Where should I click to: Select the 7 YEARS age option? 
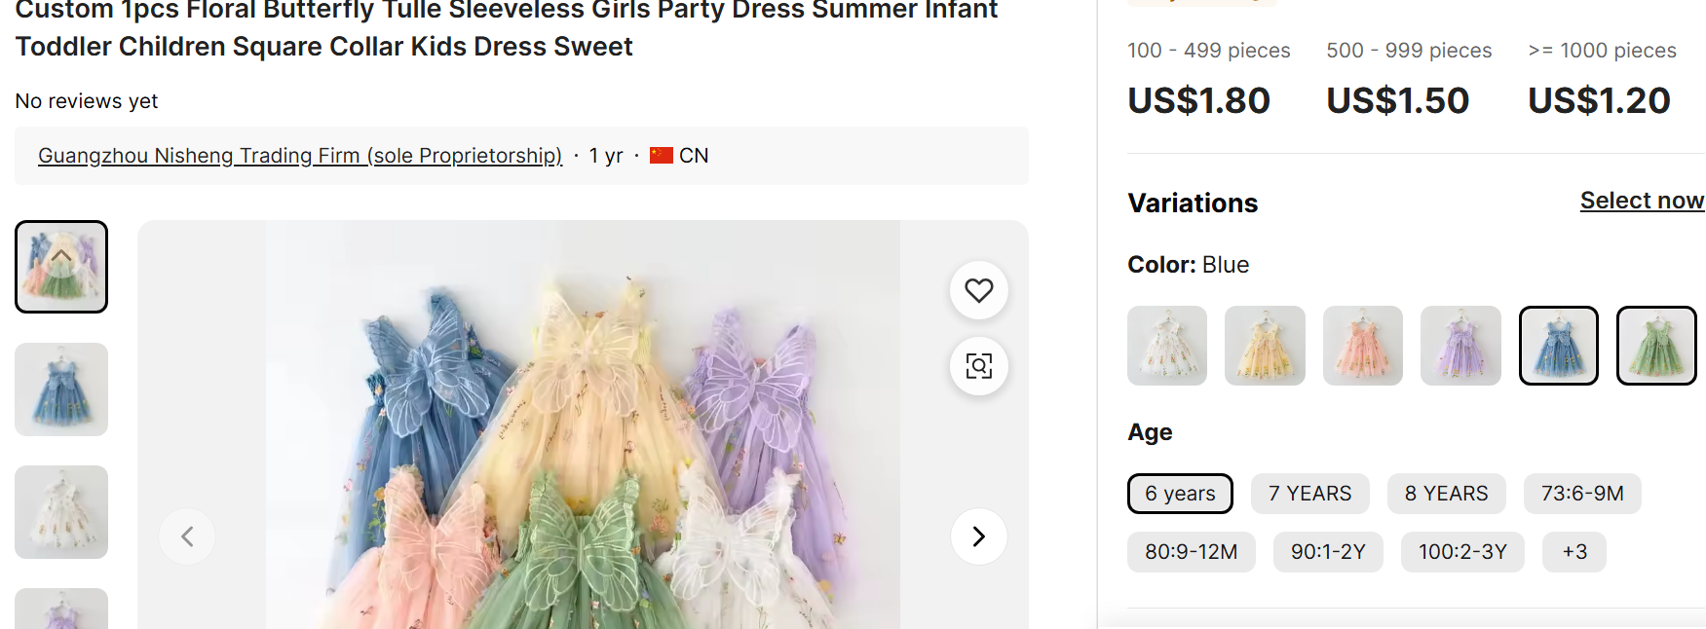click(1309, 494)
